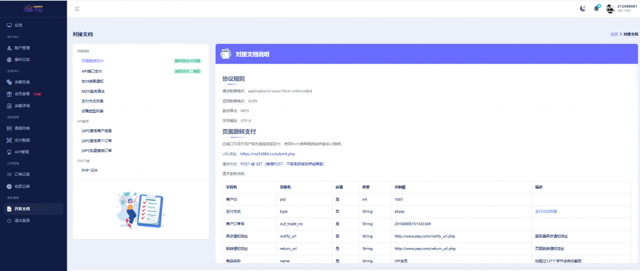Open notifications via the bell icon
This screenshot has width=640, height=271.
[x=596, y=9]
